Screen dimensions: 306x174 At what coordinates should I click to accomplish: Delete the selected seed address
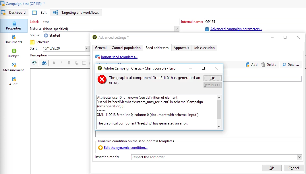(269, 65)
